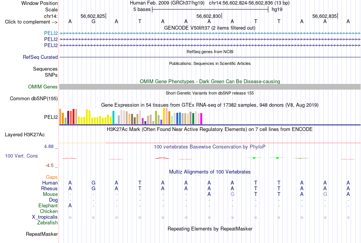Screen dimensions: 361x243
Task: Click the Layered H3K27Ac track label
Action: point(25,135)
